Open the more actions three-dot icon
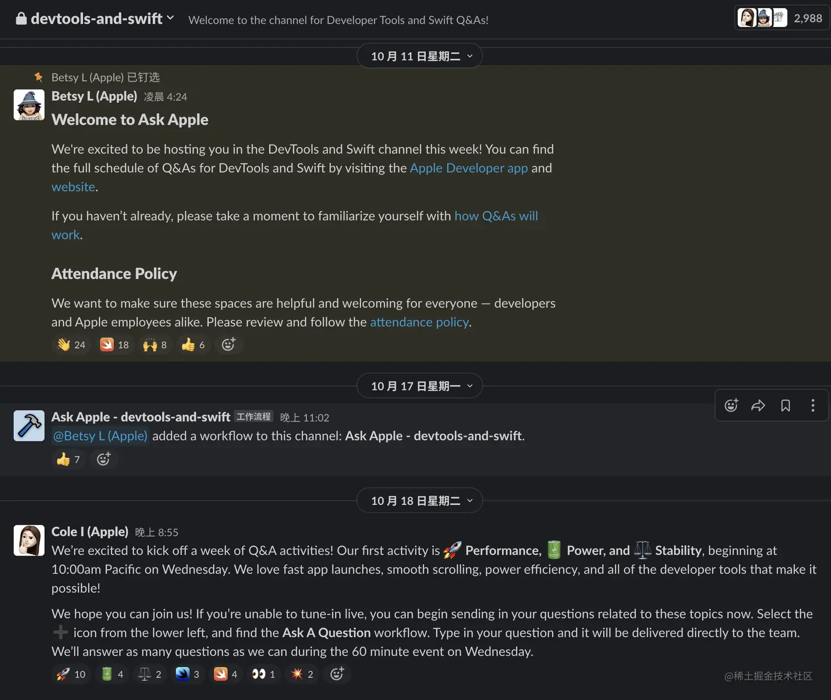831x700 pixels. 813,405
